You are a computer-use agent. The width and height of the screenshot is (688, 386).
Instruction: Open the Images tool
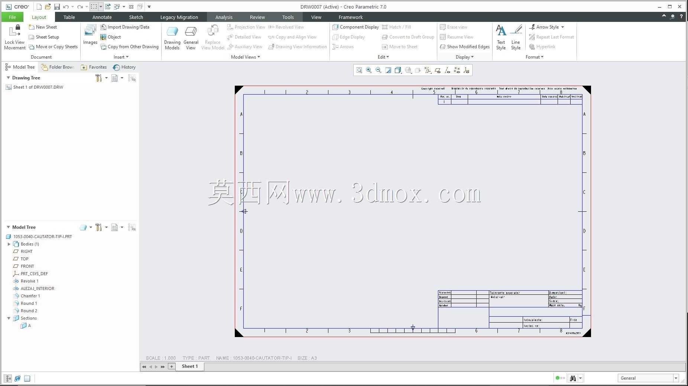pos(90,35)
